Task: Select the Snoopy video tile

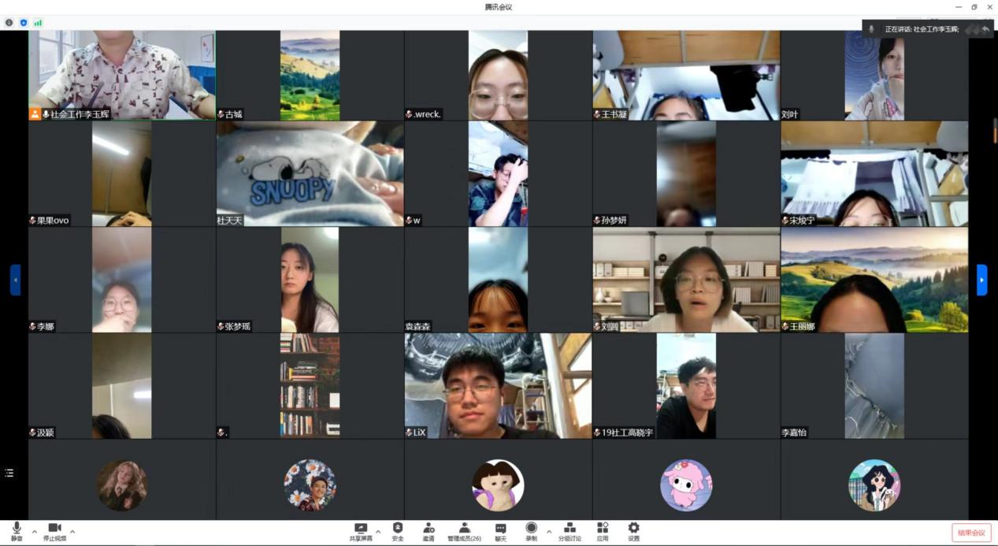Action: coord(310,173)
